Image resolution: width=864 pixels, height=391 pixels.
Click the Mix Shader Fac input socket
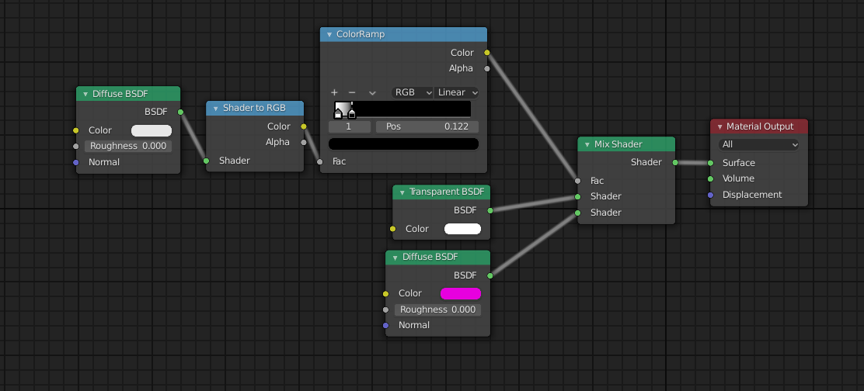[577, 181]
